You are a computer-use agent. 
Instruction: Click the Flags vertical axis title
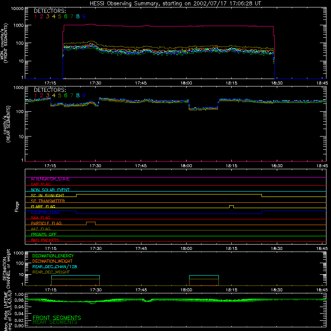[17, 206]
